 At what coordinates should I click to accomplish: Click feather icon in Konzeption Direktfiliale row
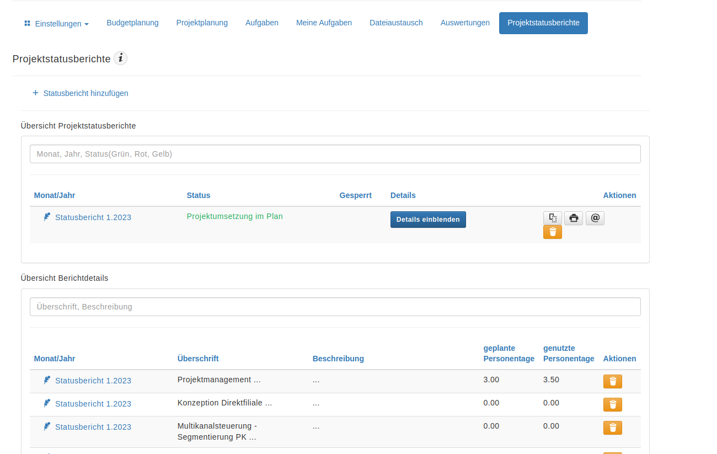click(x=47, y=403)
